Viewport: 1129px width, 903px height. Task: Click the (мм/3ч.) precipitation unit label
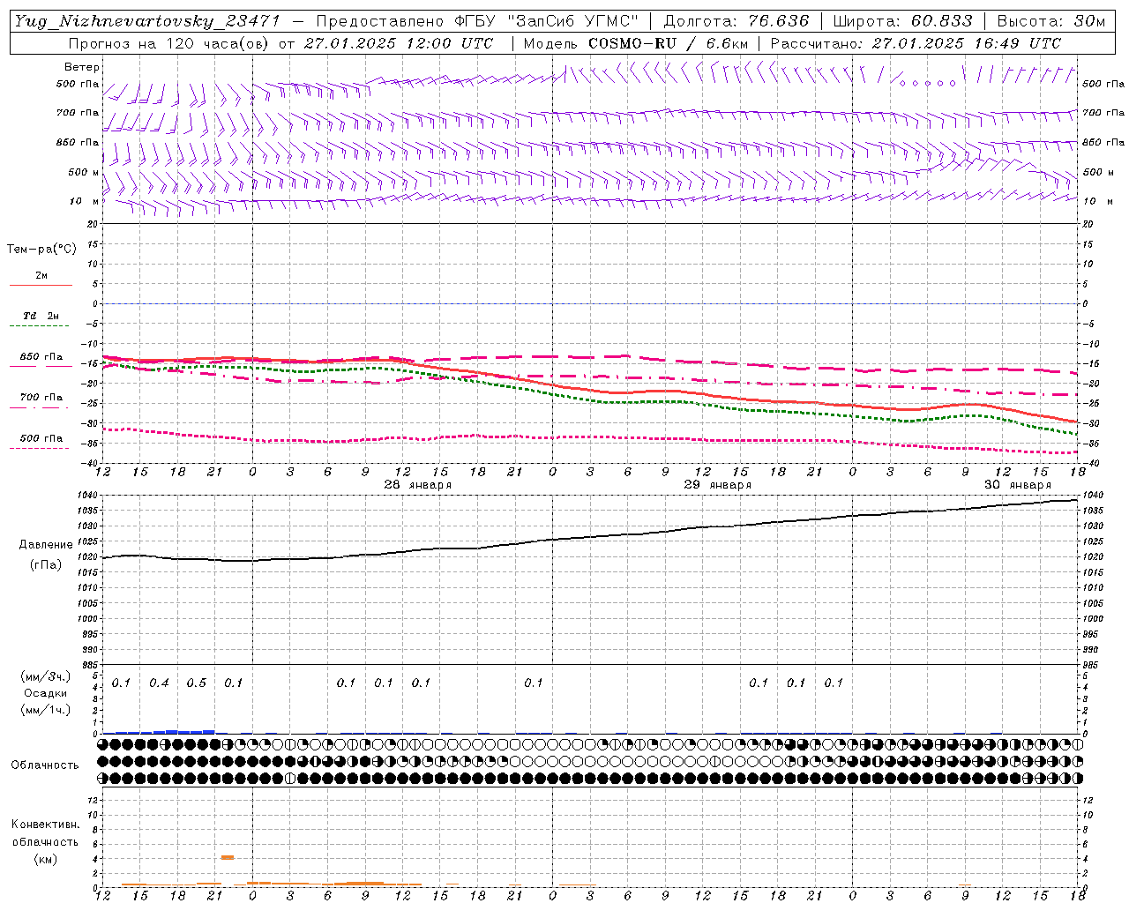(46, 677)
